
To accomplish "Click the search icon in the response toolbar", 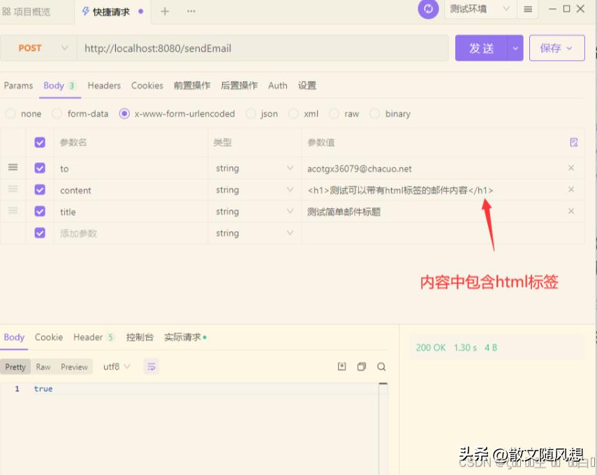I will (381, 366).
